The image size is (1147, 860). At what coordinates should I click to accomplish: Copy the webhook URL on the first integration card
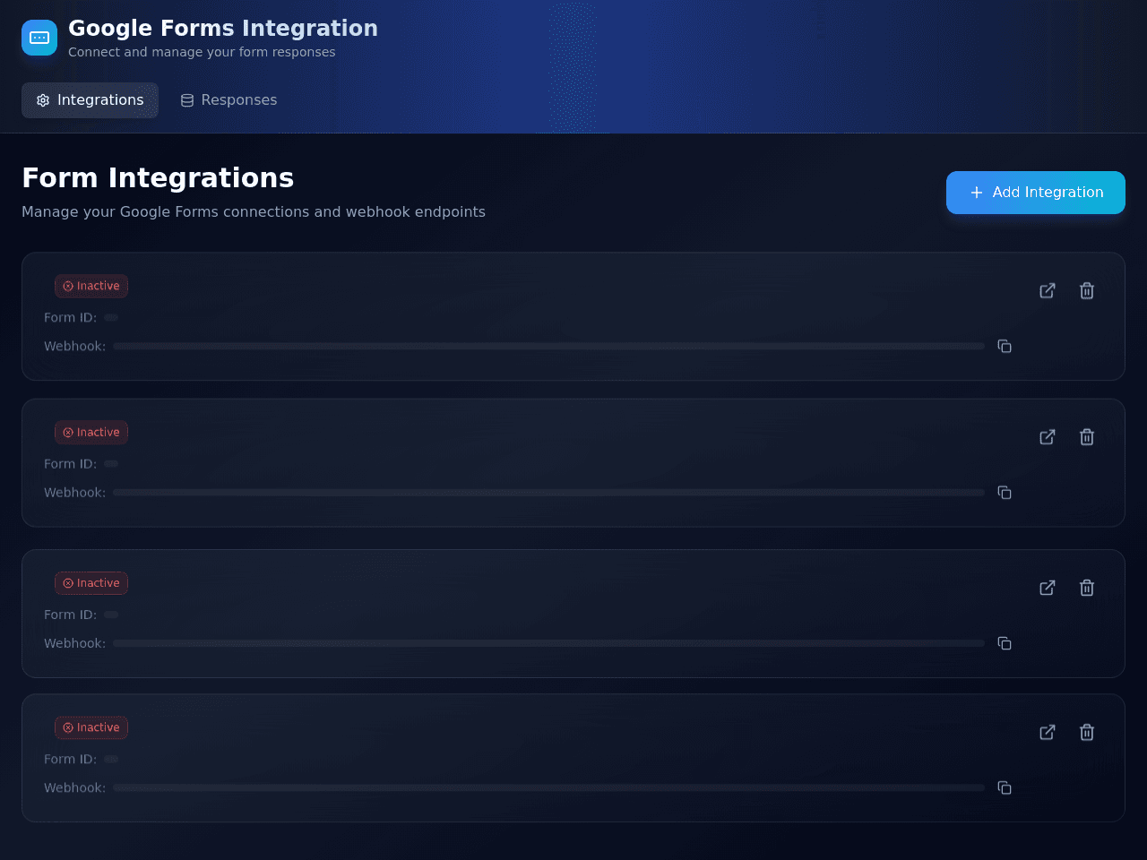click(x=1005, y=346)
